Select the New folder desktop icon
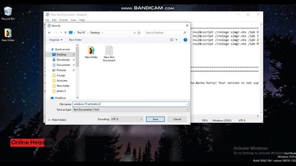296x166 pixels. click(8, 35)
